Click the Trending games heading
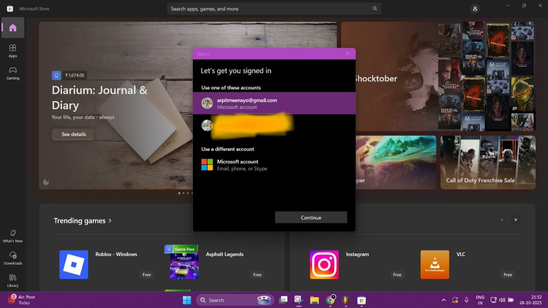The height and width of the screenshot is (308, 548). (x=79, y=221)
